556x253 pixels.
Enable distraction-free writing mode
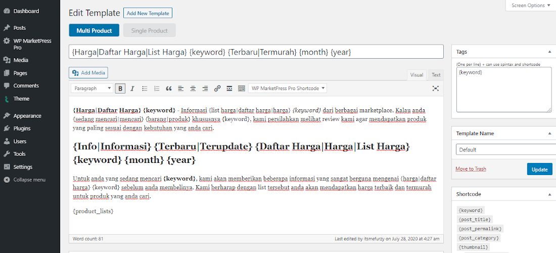(436, 89)
